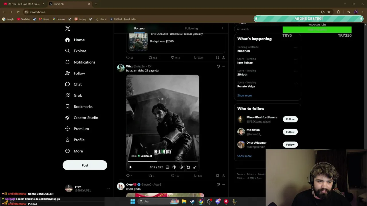Open Steam from the Windows taskbar

tap(192, 201)
